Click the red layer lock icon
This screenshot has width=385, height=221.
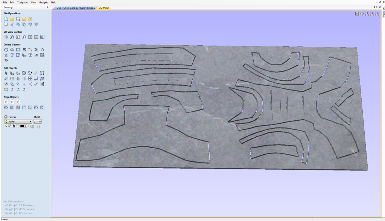[x=14, y=126]
